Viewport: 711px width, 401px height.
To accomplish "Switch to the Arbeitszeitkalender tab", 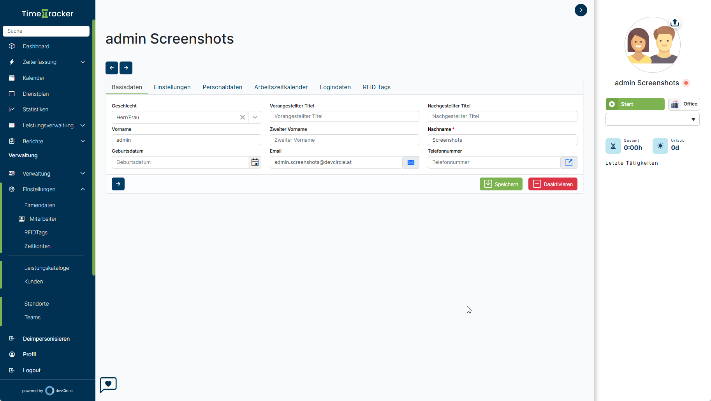I will [x=281, y=87].
